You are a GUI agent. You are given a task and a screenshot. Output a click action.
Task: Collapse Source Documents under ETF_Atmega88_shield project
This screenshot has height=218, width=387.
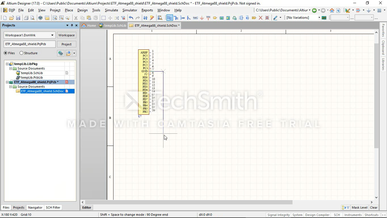point(11,87)
